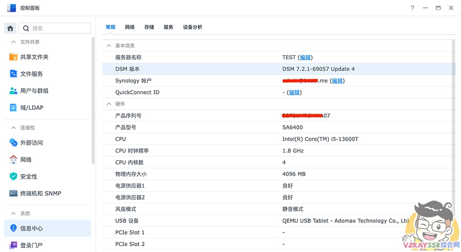Screen dimensions: 461x252
Task: Select physical memory value 4096 MB
Action: (294, 174)
